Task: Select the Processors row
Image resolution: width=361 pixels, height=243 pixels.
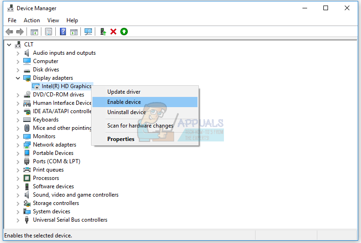Action: (46, 178)
